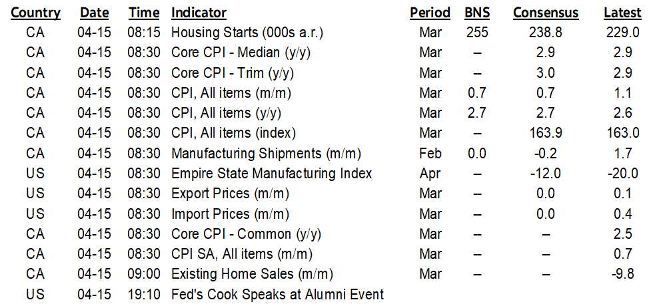Click the Consensus column header

pos(545,13)
